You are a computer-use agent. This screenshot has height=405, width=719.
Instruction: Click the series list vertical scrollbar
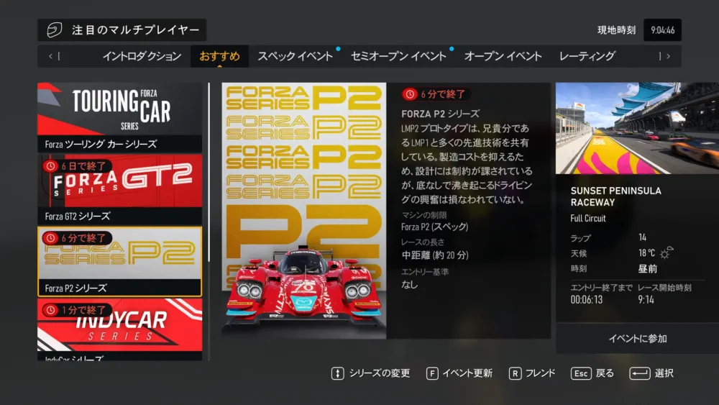coord(209,173)
